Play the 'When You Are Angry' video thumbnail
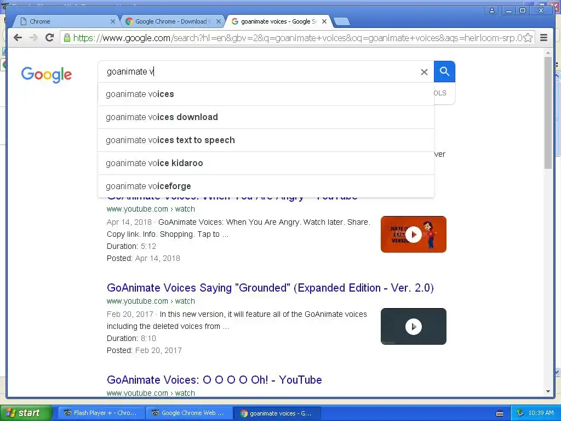 [414, 235]
